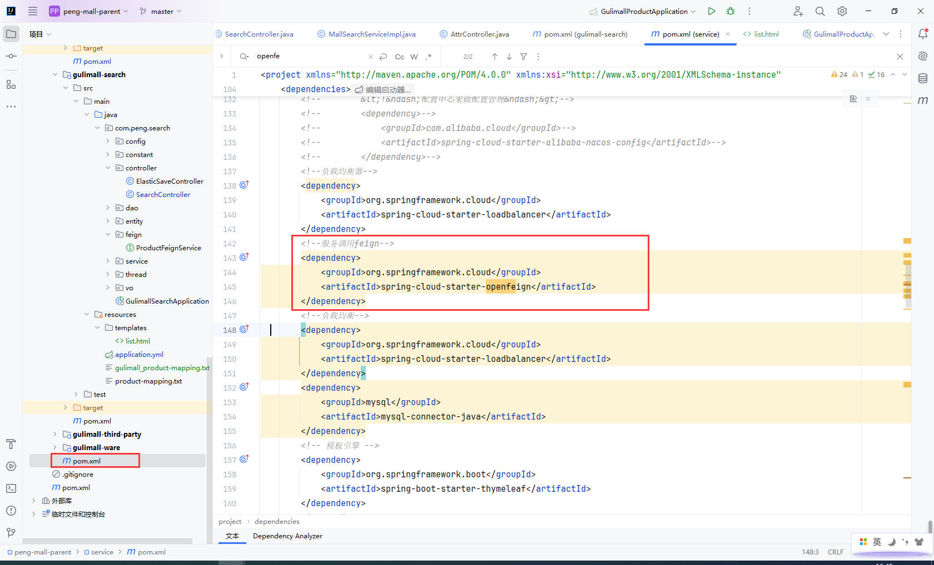
Task: Open the Terminal tool window
Action: coord(11,488)
